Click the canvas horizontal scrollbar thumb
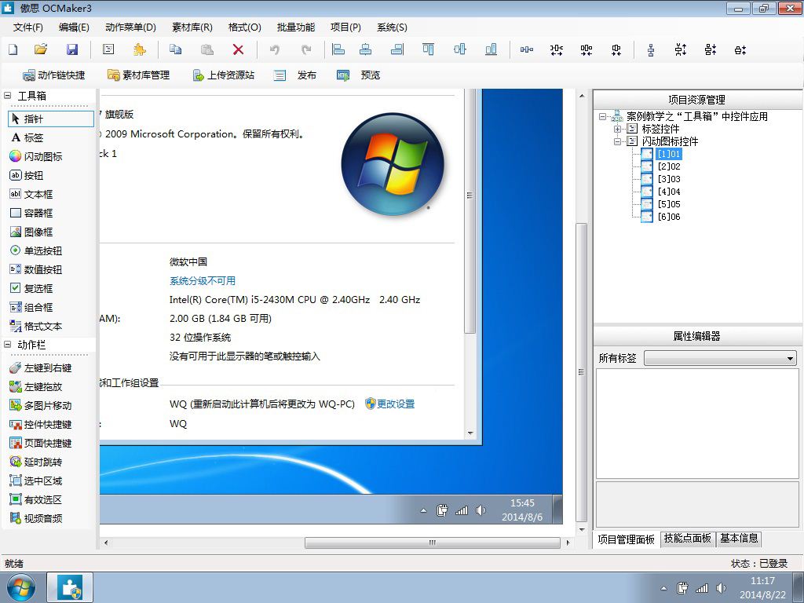Viewport: 804px width, 603px height. (x=433, y=543)
